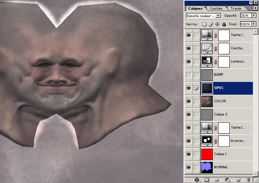Hide the Inverse adjustment layer
This screenshot has height=183, width=259.
189,141
